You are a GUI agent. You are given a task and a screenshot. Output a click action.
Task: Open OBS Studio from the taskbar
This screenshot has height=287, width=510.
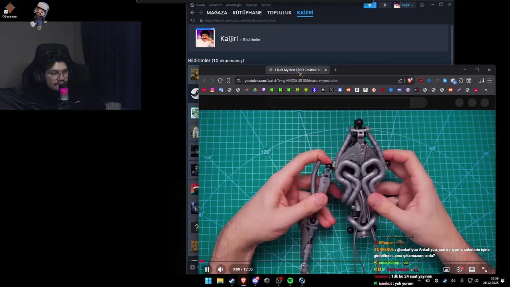tap(279, 281)
